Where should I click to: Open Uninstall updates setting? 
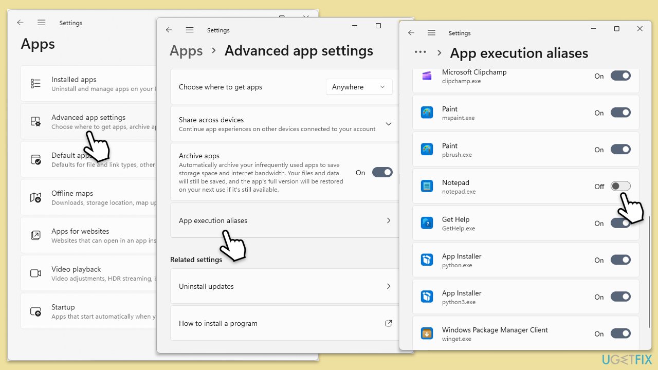(x=284, y=286)
